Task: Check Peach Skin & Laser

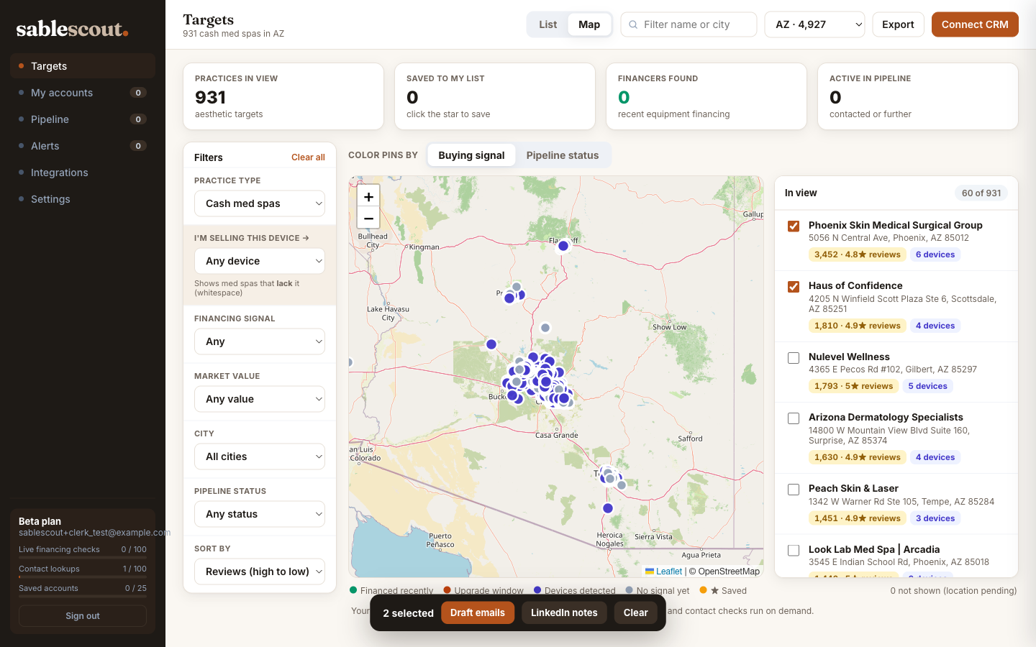Action: [x=794, y=489]
